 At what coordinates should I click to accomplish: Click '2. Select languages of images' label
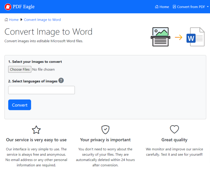coord(33,81)
